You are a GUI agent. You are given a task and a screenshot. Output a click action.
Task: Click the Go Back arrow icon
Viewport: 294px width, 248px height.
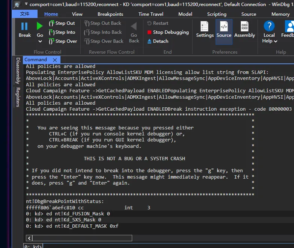click(134, 26)
